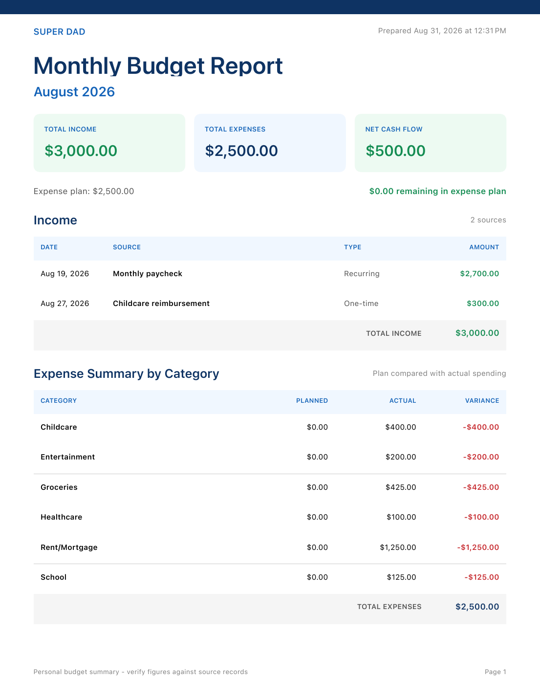Click the DATE column header
The width and height of the screenshot is (540, 699).
49,247
